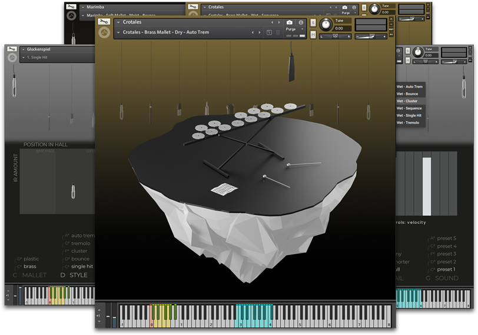Select preset 5 in right window Sound section
478x335 pixels.
coord(447,238)
